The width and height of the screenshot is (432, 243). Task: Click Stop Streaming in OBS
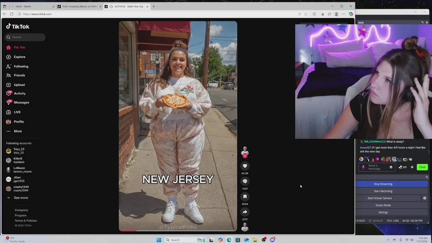coord(392,184)
